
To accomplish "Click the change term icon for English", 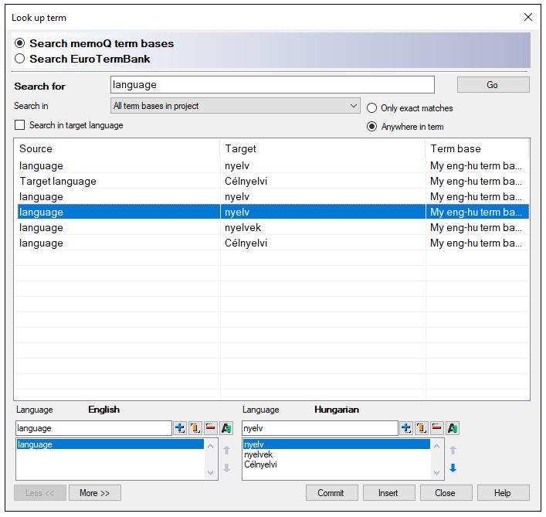I will pyautogui.click(x=195, y=428).
